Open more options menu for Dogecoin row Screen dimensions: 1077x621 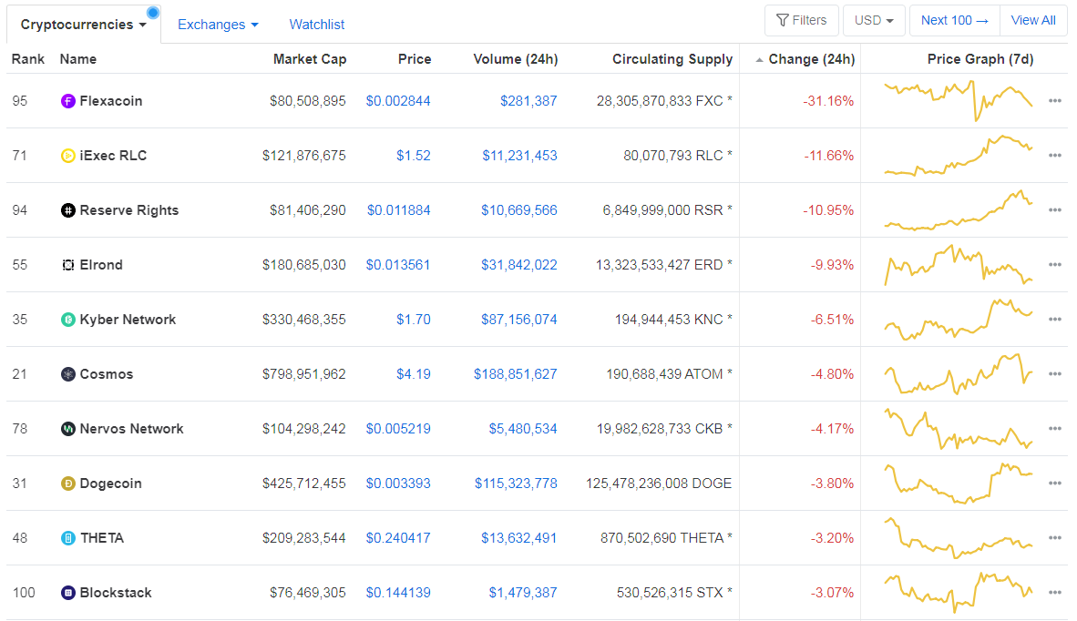coord(1055,484)
